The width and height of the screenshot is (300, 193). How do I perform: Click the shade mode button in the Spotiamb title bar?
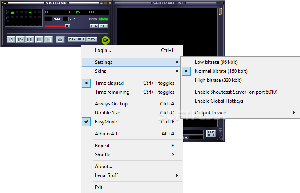tap(106, 3)
